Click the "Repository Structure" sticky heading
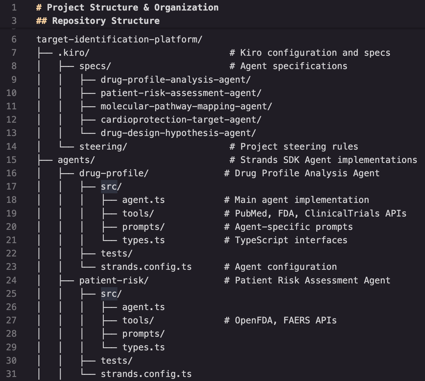This screenshot has height=381, width=425. click(106, 21)
